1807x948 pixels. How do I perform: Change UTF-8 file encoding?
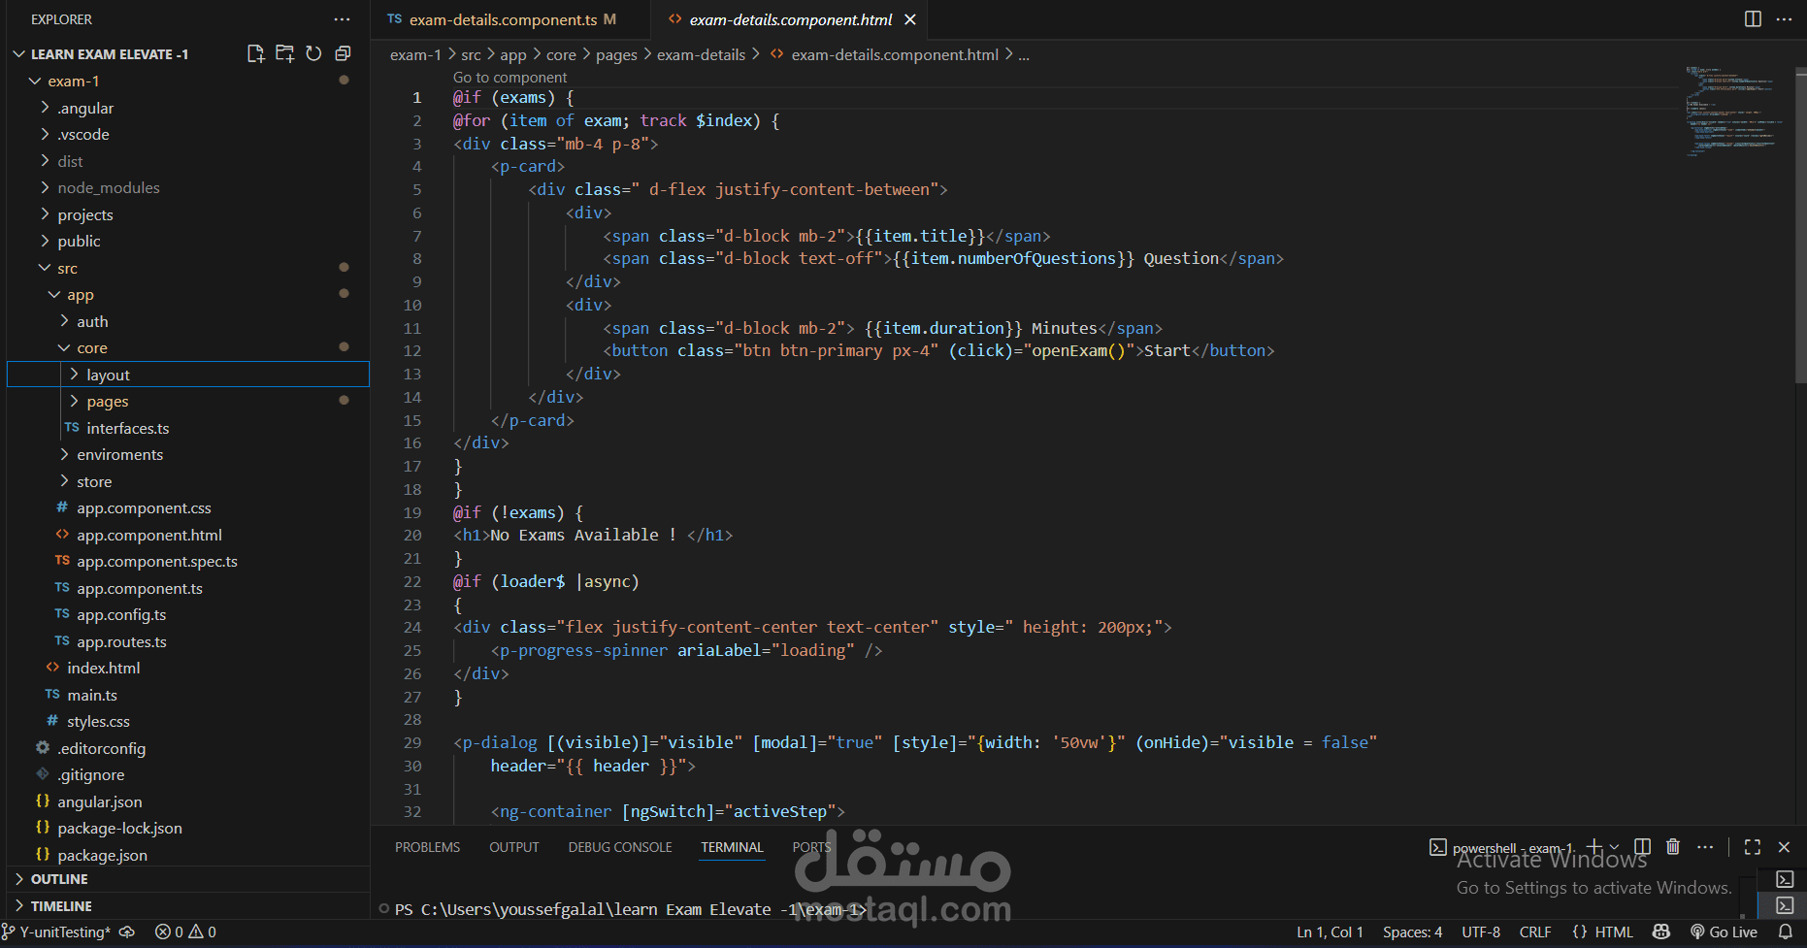[1481, 932]
